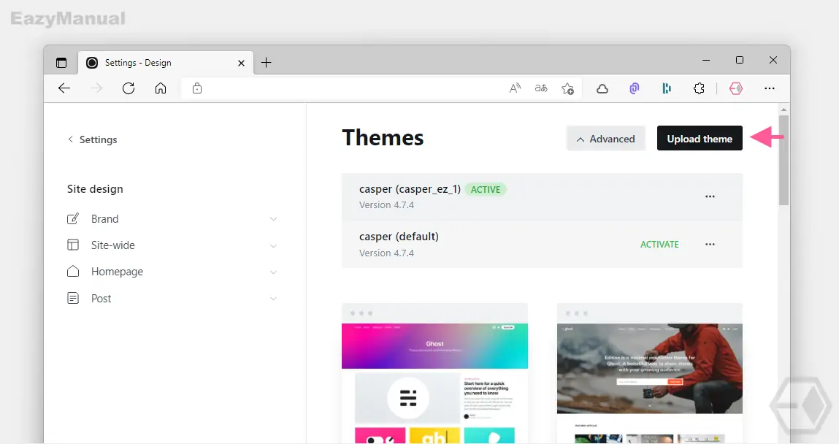
Task: Click the grayed-out Forward arrow
Action: [96, 88]
